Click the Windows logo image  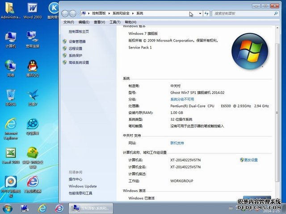click(x=250, y=51)
